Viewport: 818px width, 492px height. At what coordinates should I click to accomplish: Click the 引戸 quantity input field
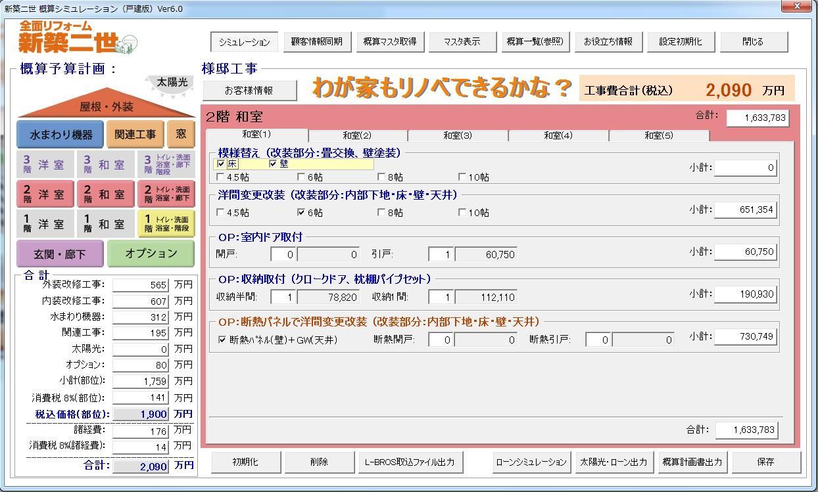441,254
